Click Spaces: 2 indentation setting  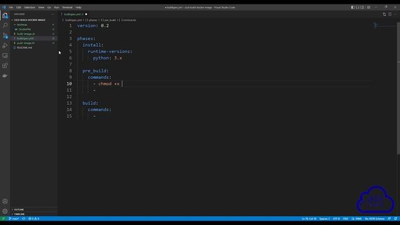324,219
